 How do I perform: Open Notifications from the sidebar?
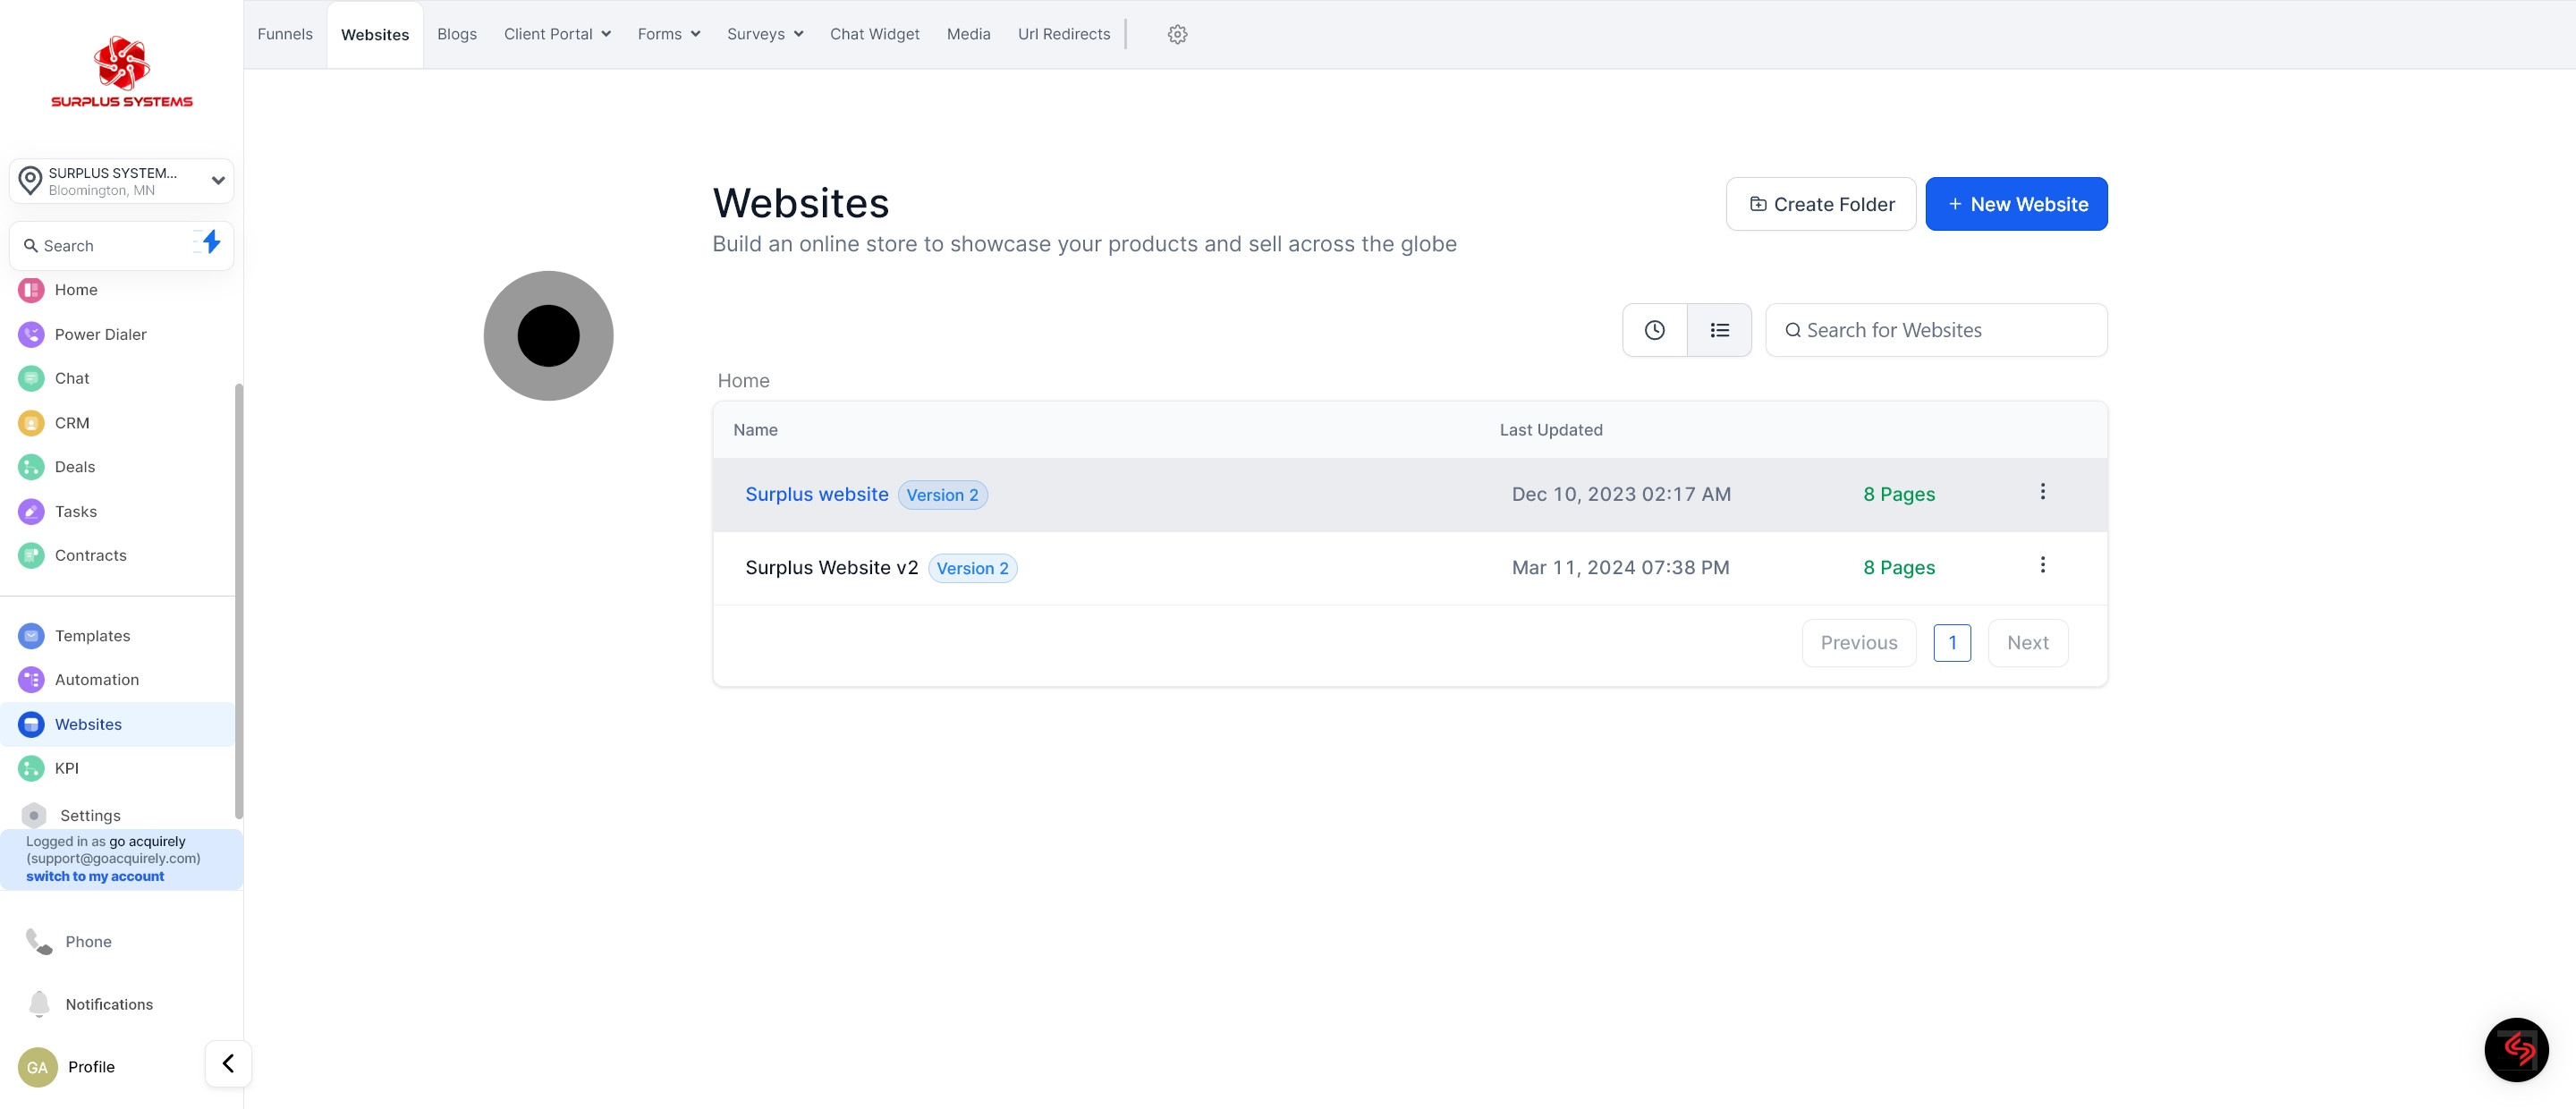(108, 1004)
